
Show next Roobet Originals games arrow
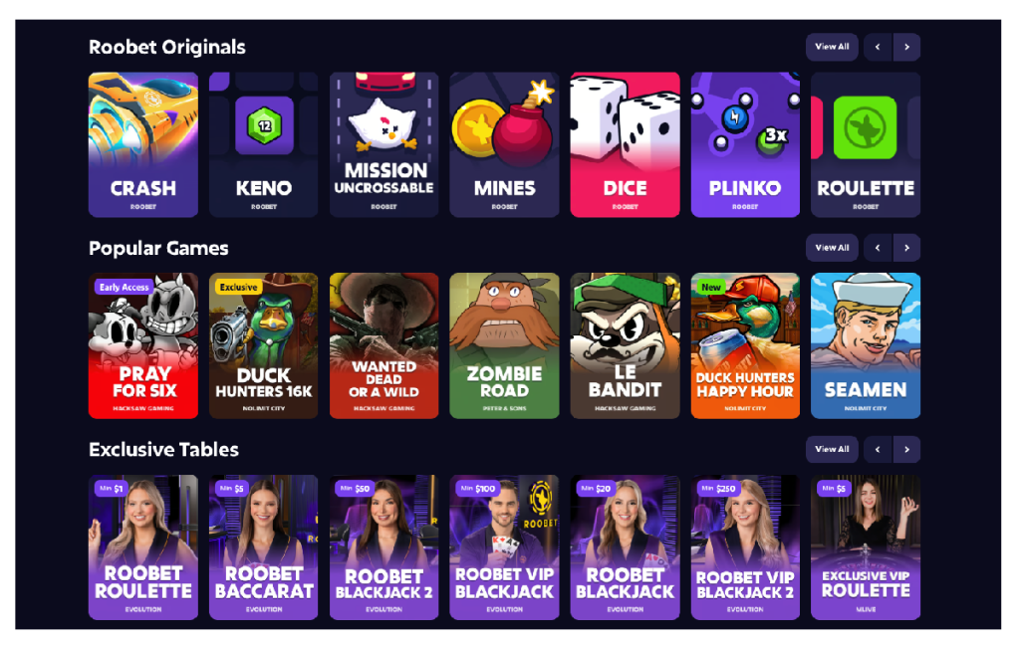click(x=906, y=47)
